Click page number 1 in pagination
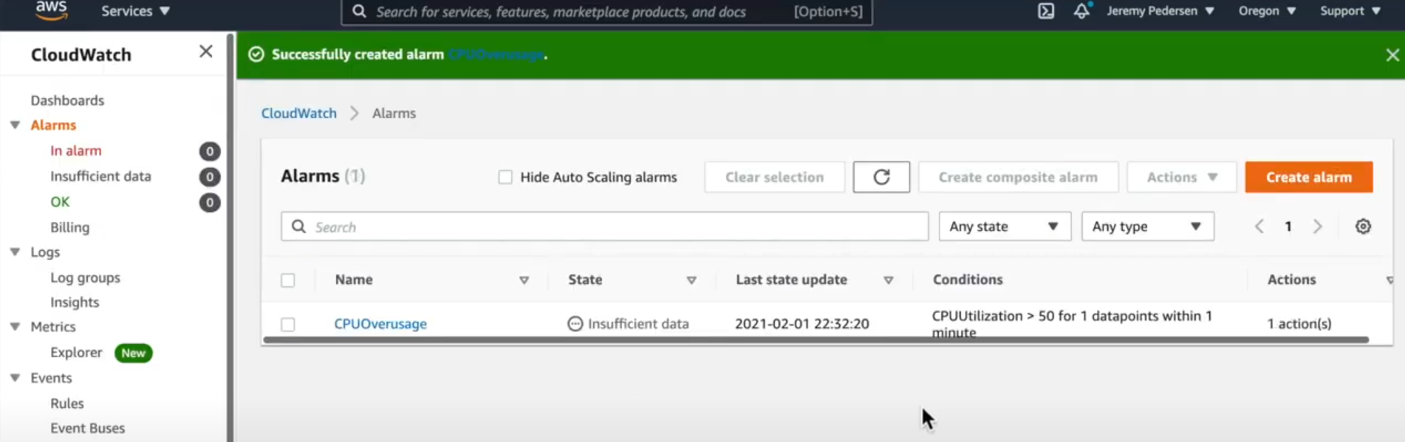This screenshot has width=1405, height=442. point(1288,227)
